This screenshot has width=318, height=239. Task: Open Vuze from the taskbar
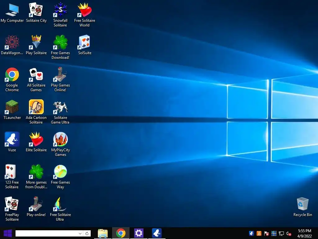click(x=157, y=233)
